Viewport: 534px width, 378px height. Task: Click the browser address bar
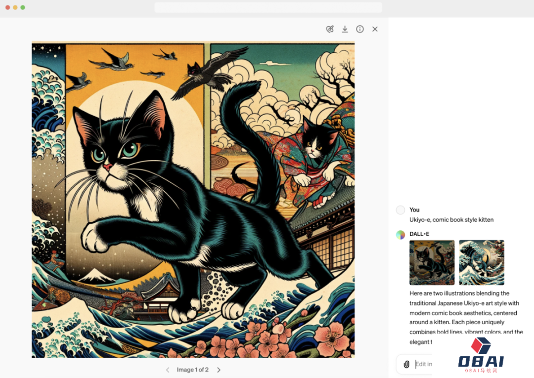click(x=268, y=7)
